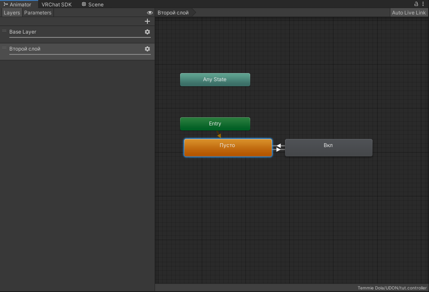Click the lock icon of Animator window
This screenshot has width=429, height=292.
click(416, 4)
